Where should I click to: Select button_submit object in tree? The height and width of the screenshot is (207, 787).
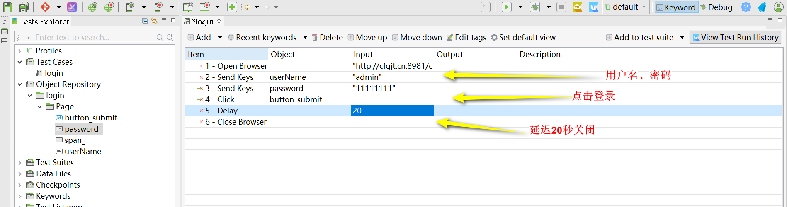[x=87, y=118]
